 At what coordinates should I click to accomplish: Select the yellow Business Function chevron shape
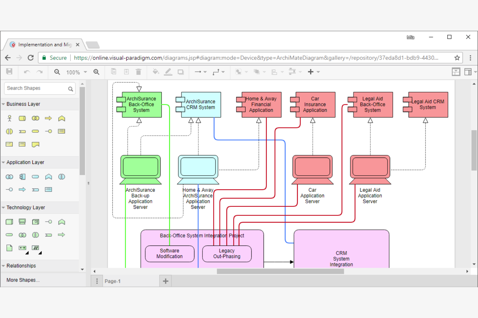coord(62,118)
